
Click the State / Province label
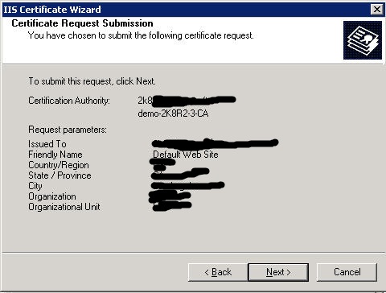60,175
